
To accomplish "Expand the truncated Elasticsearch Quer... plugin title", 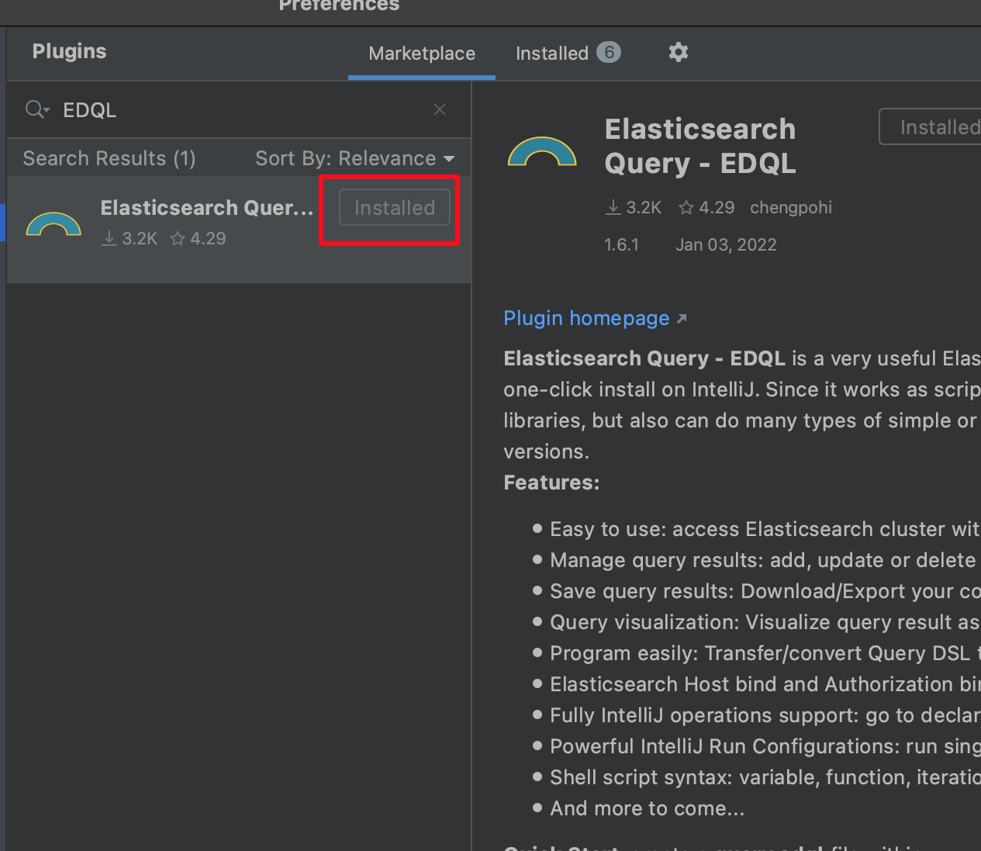I will coord(206,207).
